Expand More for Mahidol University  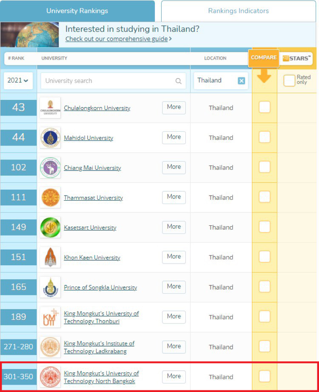[174, 137]
